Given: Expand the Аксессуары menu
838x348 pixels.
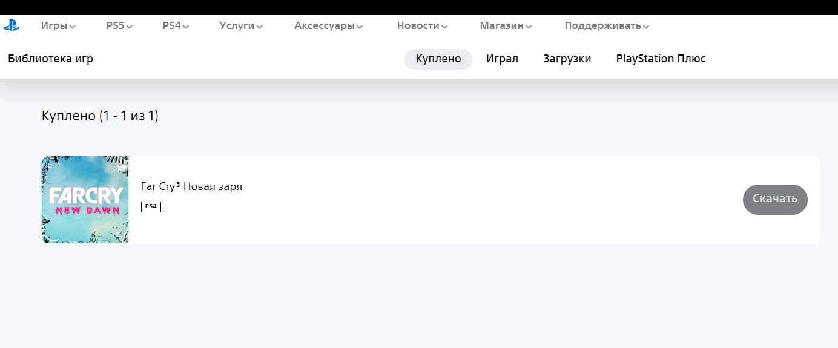Looking at the screenshot, I should pyautogui.click(x=328, y=26).
